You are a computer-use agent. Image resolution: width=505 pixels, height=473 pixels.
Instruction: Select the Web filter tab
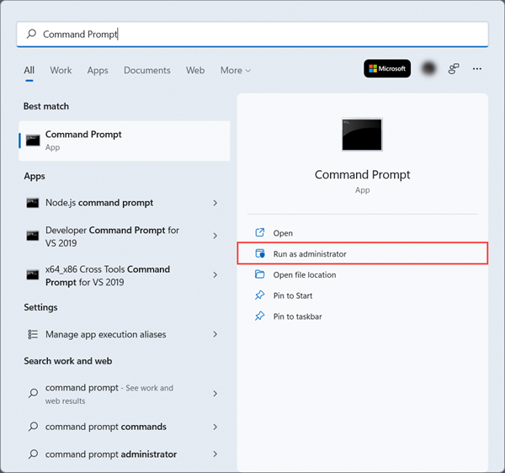pos(195,70)
